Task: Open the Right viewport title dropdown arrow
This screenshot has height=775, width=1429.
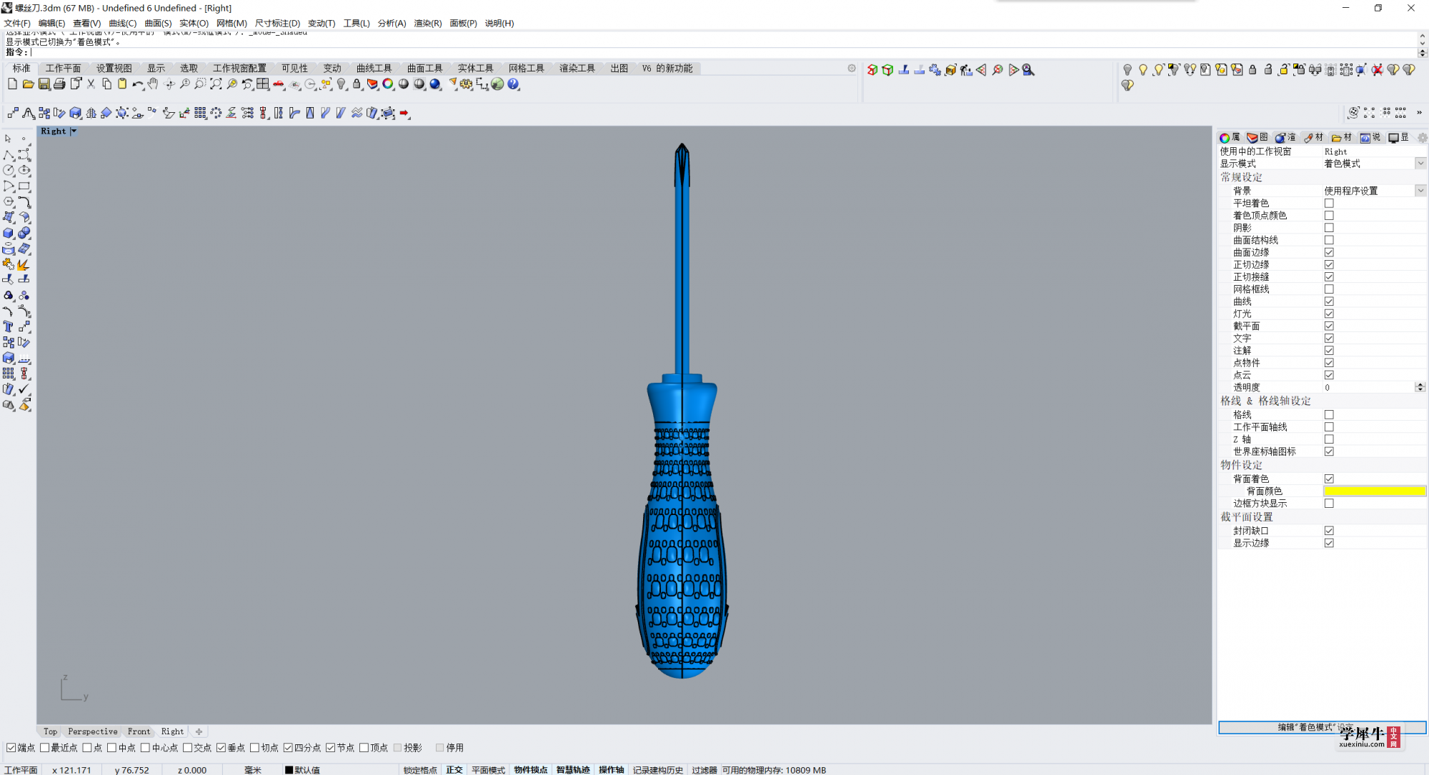Action: pyautogui.click(x=74, y=131)
